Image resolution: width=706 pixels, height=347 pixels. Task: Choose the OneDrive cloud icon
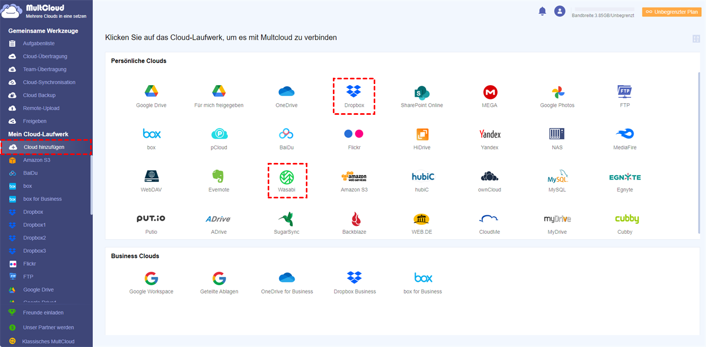point(286,92)
